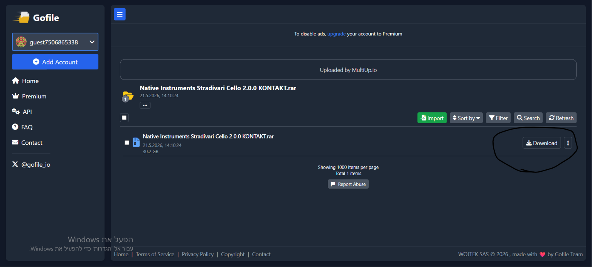
Task: Open the footer Contact link
Action: point(261,254)
